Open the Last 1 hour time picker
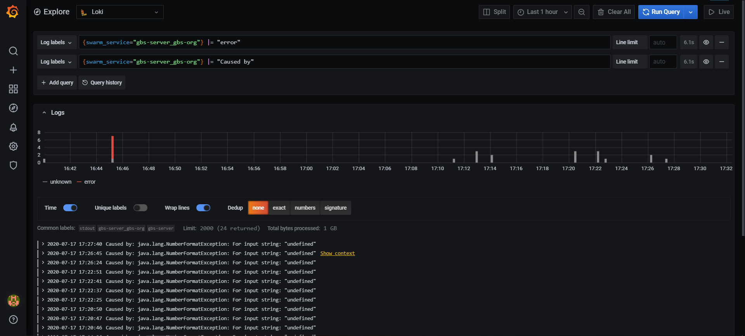745x336 pixels. click(x=542, y=12)
